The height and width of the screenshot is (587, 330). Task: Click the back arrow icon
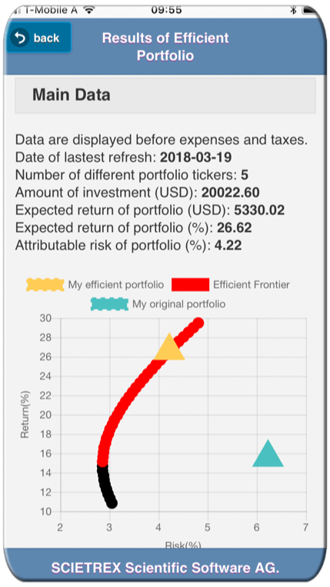click(19, 38)
